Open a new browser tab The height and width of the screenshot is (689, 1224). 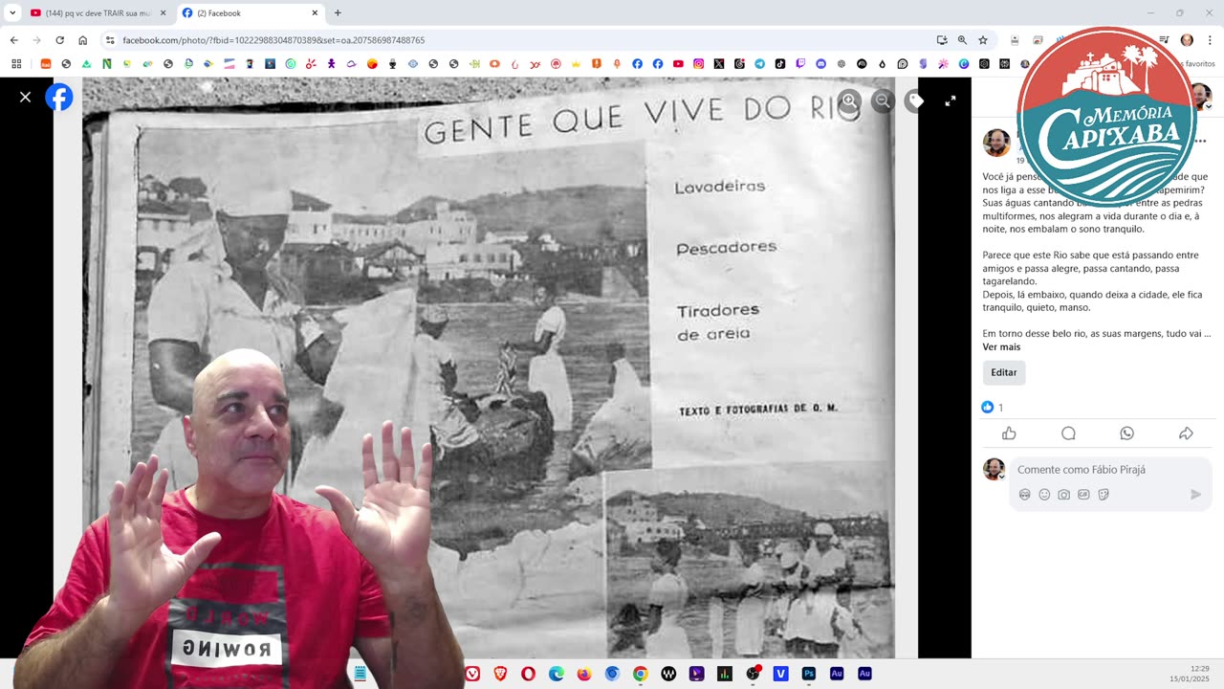click(338, 13)
